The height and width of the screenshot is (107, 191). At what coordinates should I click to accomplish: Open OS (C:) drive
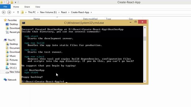click(13, 68)
